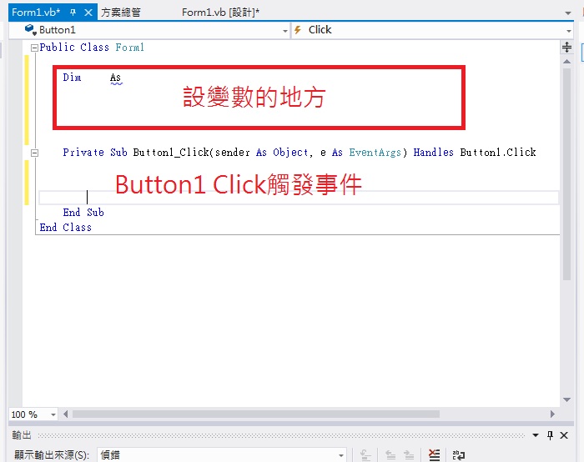This screenshot has height=462, width=584.
Task: Click Handles keyword in Sub declaration
Action: (x=434, y=153)
